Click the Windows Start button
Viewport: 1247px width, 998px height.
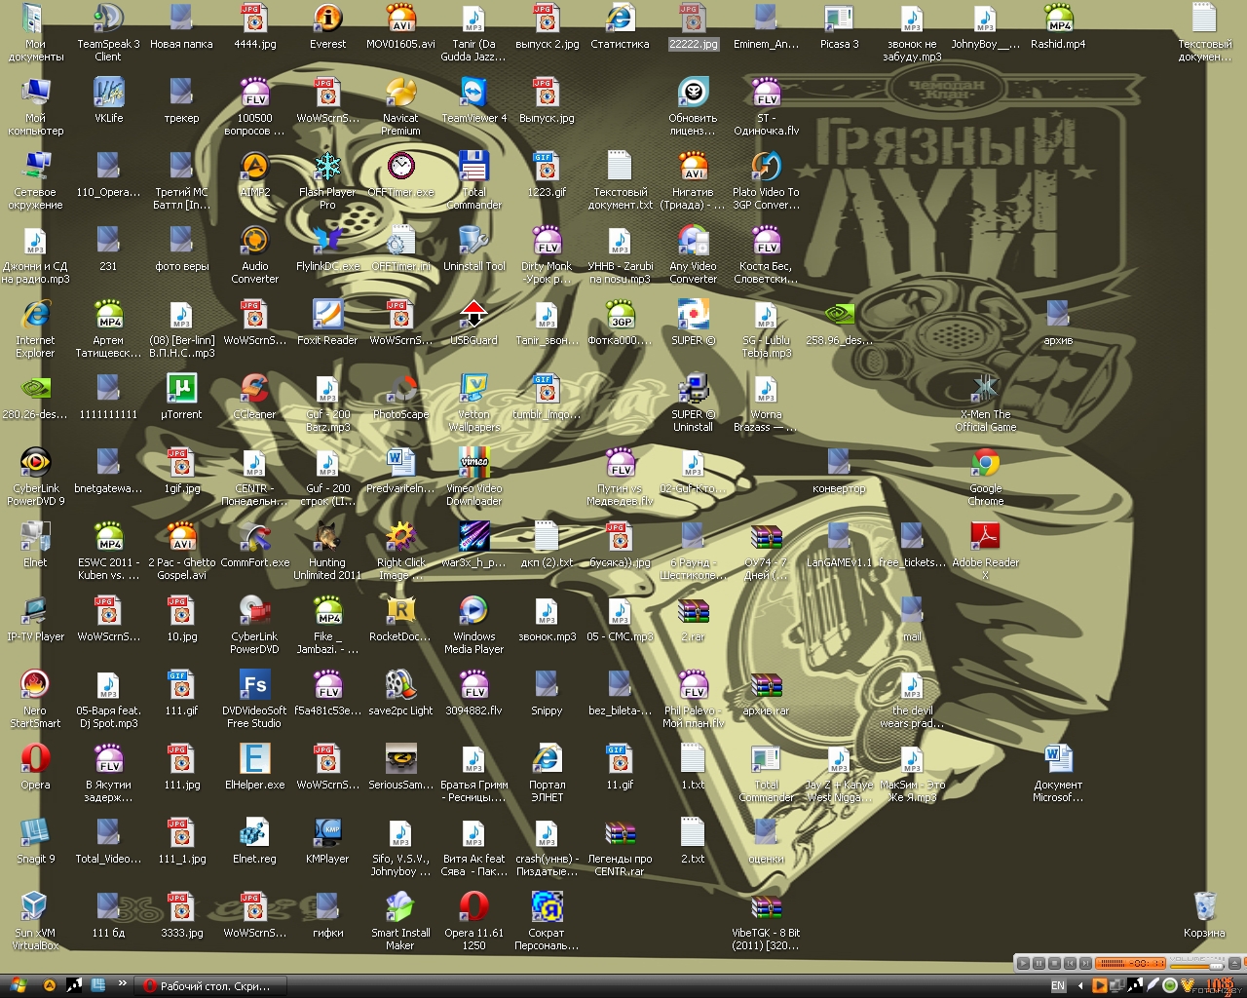18,985
